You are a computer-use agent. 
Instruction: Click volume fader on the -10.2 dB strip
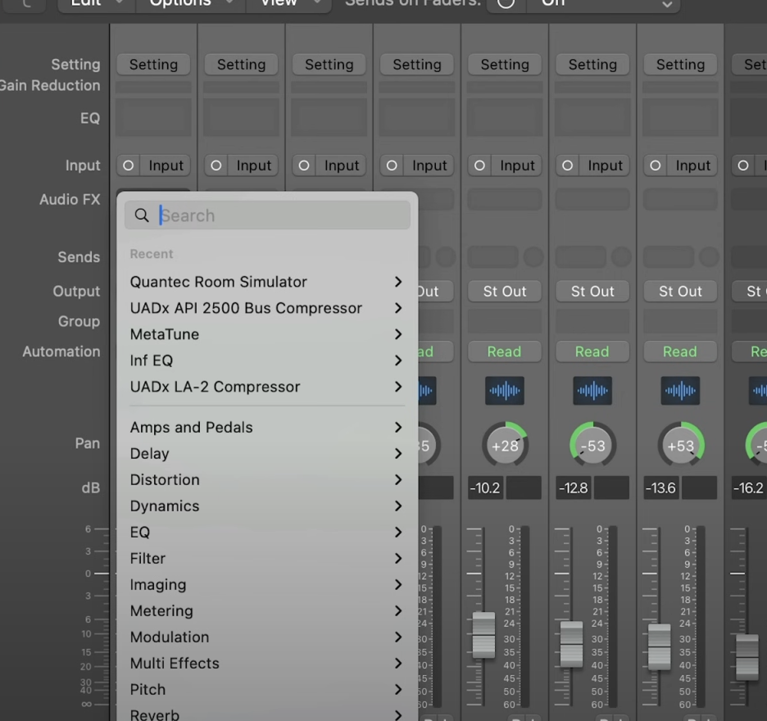click(483, 634)
